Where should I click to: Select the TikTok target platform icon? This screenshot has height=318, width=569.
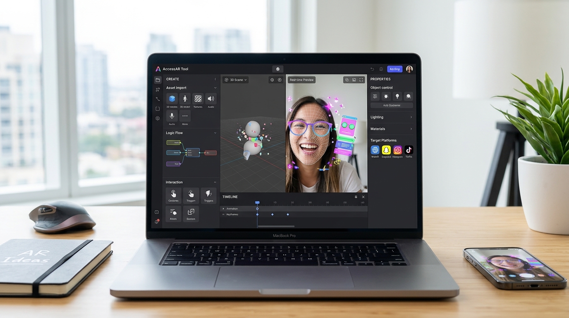[409, 150]
